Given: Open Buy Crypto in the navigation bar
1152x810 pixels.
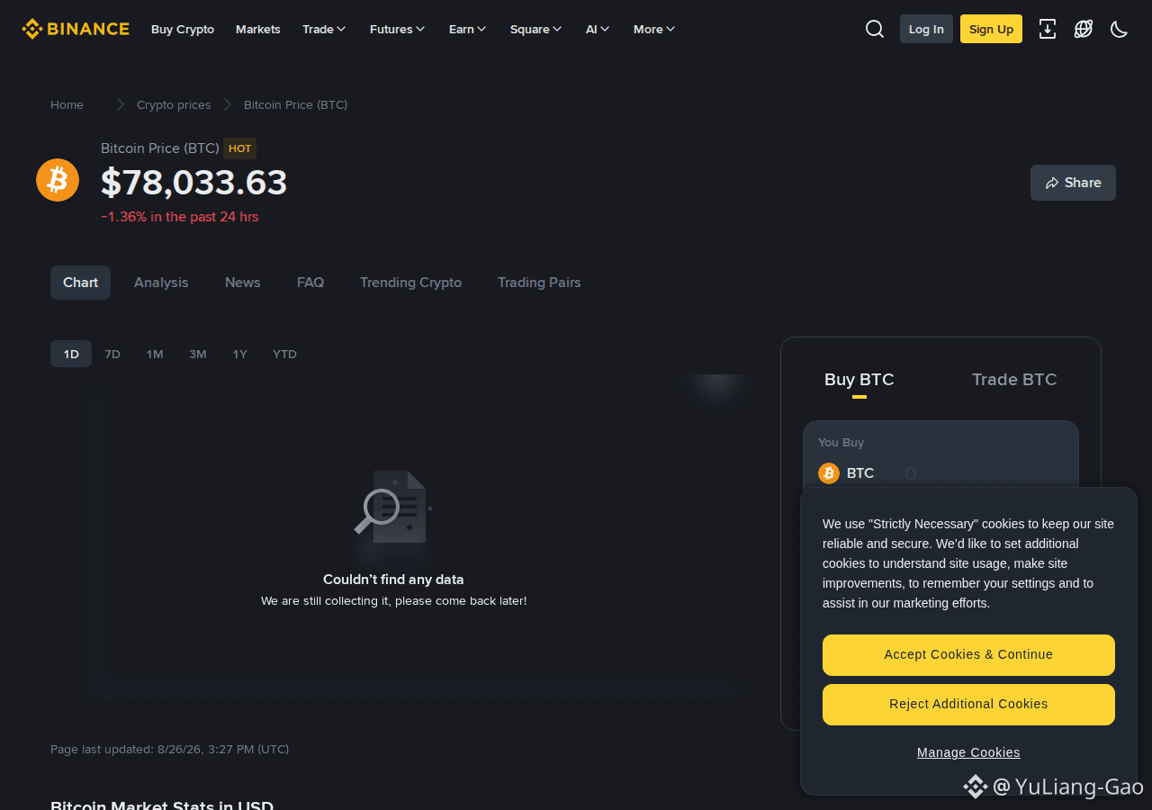Looking at the screenshot, I should coord(183,29).
